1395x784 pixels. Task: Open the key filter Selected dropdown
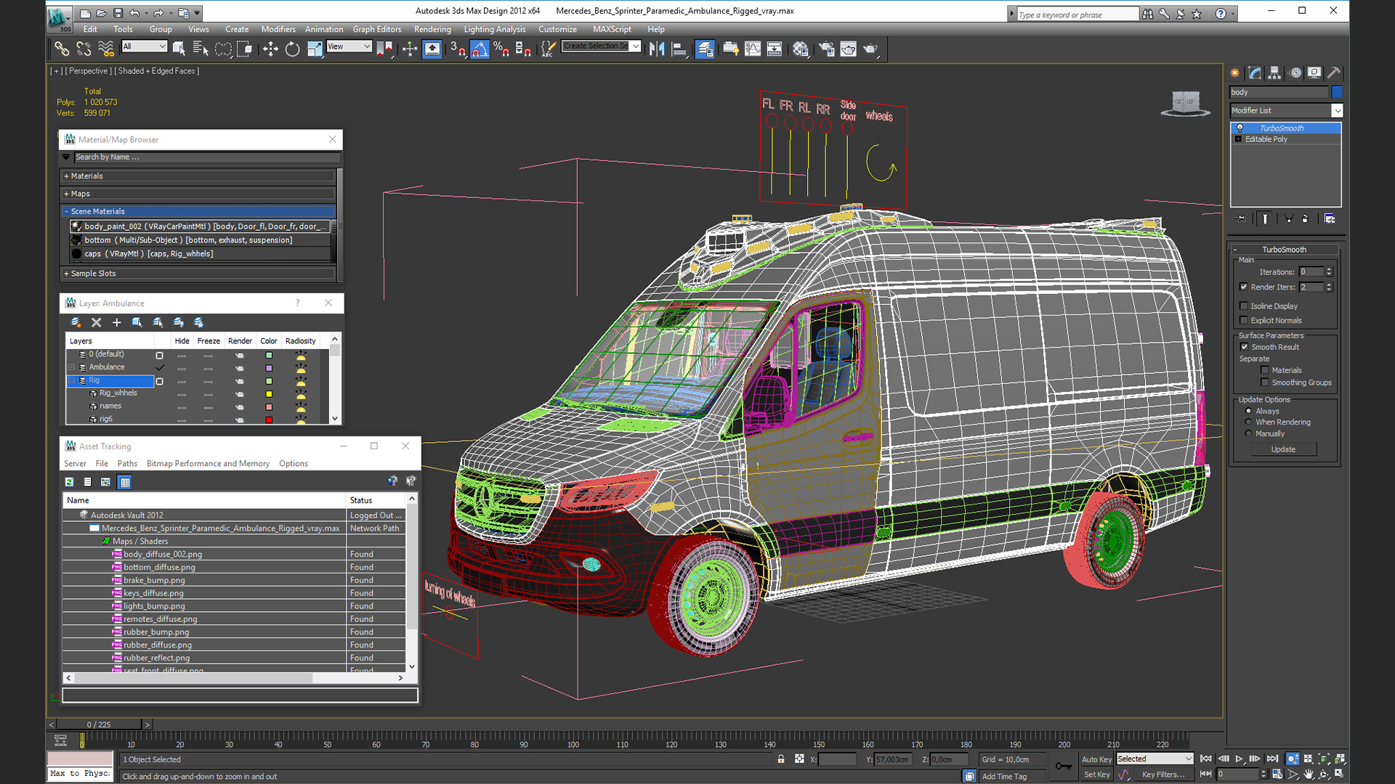1155,759
